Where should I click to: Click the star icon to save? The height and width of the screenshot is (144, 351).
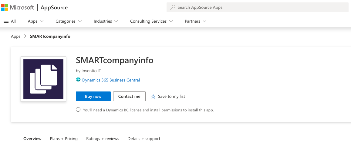[153, 96]
